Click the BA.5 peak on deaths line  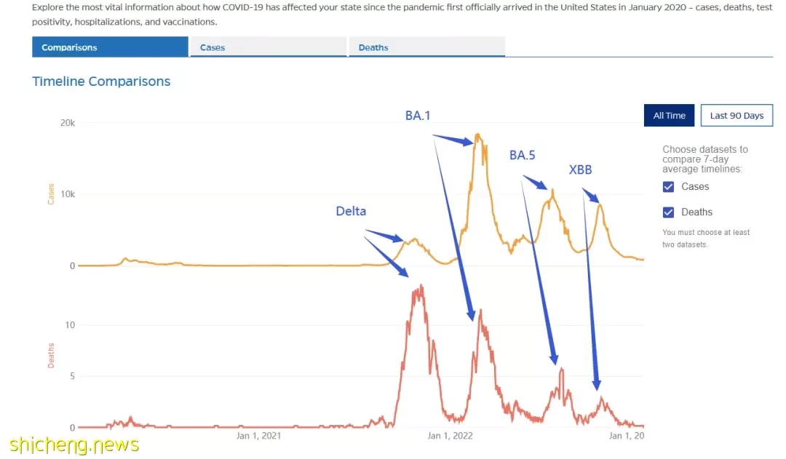tap(561, 370)
